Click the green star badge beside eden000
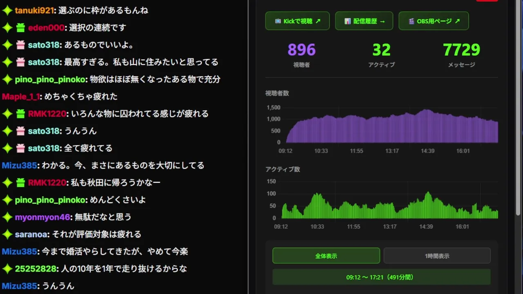 pyautogui.click(x=7, y=28)
